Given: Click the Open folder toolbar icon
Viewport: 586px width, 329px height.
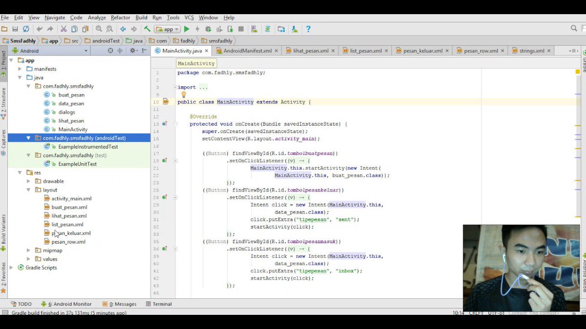Looking at the screenshot, I should tap(4, 29).
